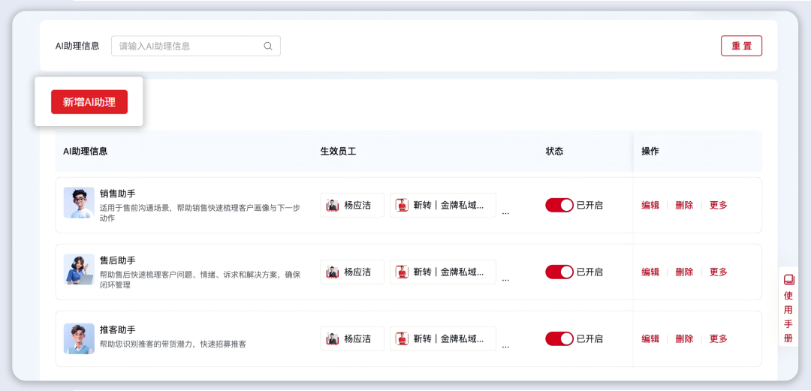Open the 更多 menu for 销售助手
The image size is (811, 391).
[718, 205]
